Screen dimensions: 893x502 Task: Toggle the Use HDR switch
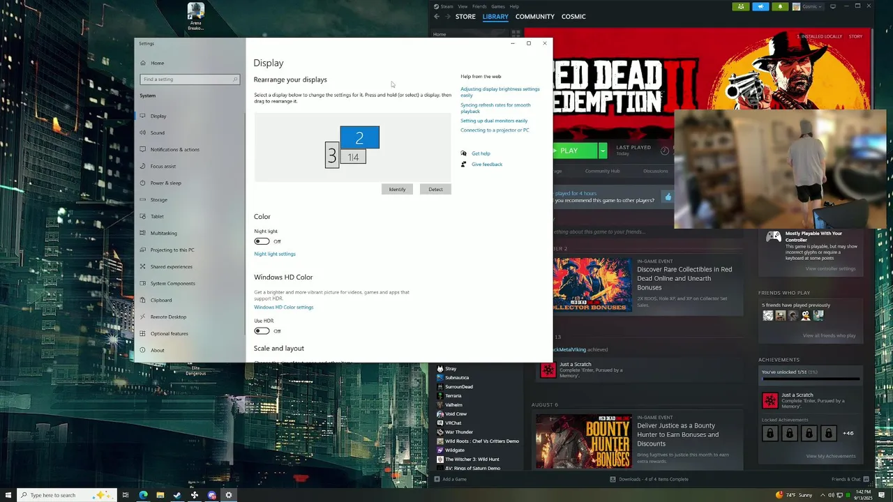(x=262, y=330)
